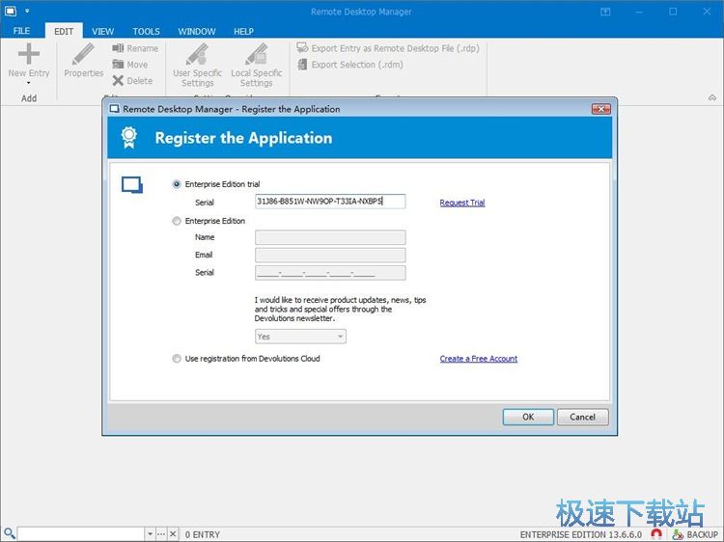Click the Request Trial link
724x542 pixels.
click(x=462, y=203)
